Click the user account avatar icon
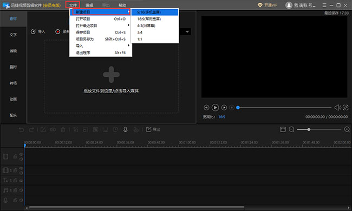This screenshot has height=211, width=352. tap(289, 5)
